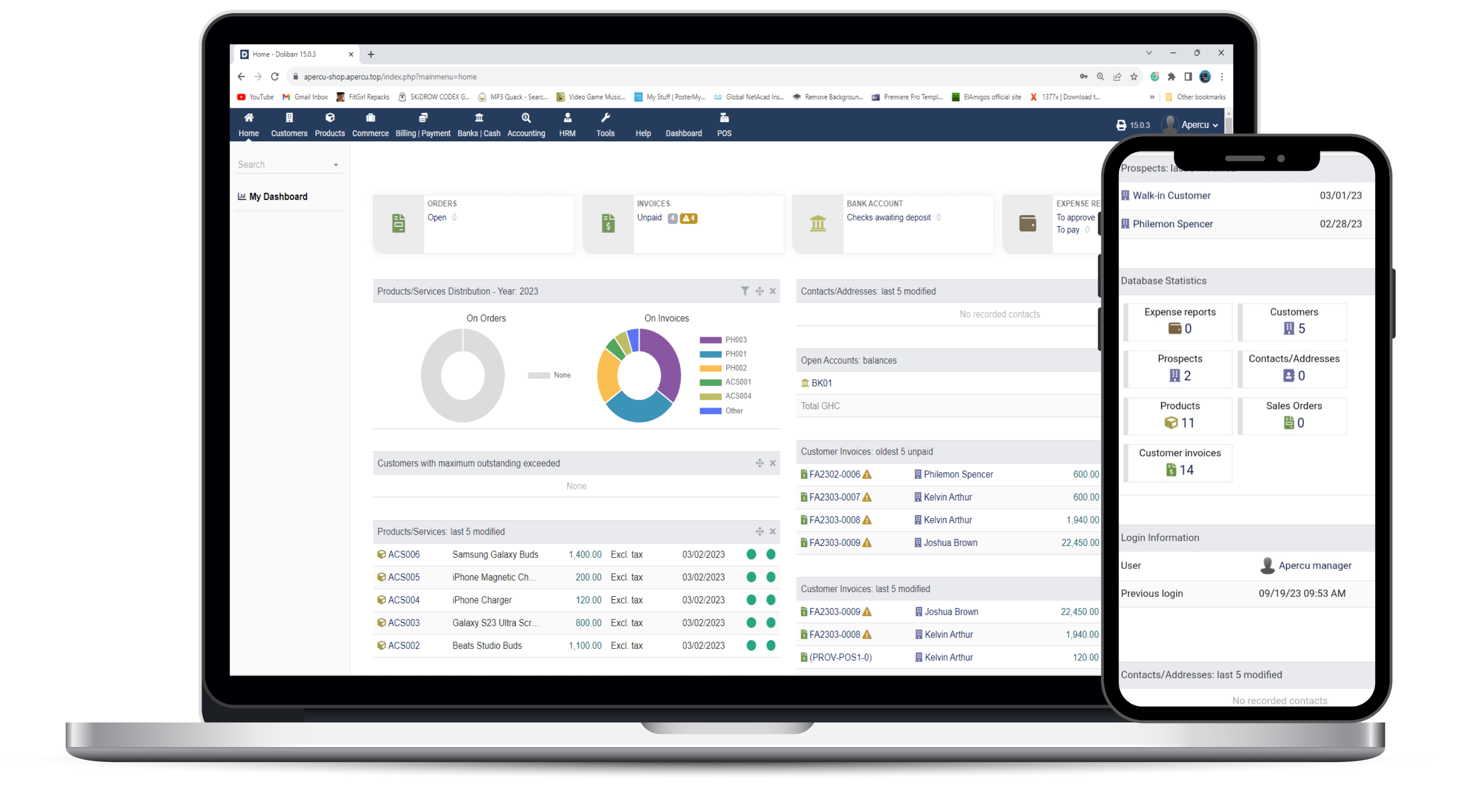This screenshot has height=811, width=1464.
Task: Click Customer invoices tile on phone
Action: [x=1179, y=462]
